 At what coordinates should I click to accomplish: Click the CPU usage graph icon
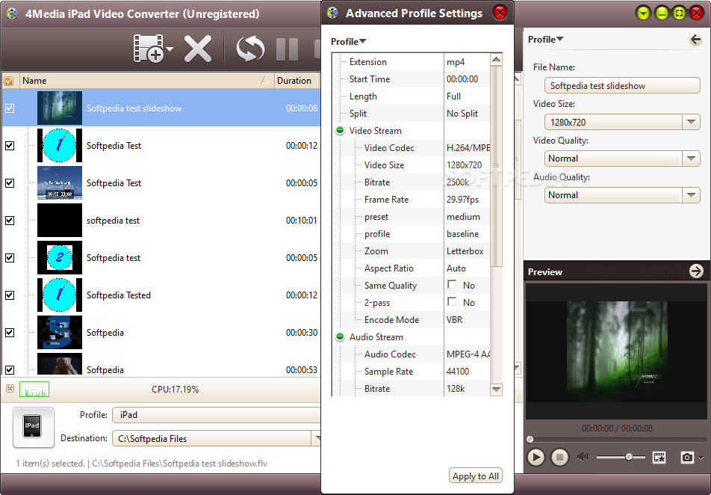point(34,389)
